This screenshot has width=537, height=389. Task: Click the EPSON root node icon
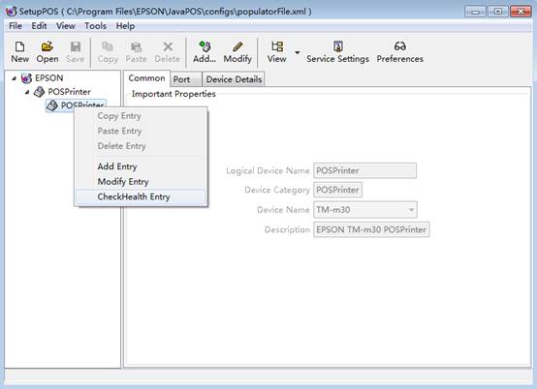[x=26, y=78]
